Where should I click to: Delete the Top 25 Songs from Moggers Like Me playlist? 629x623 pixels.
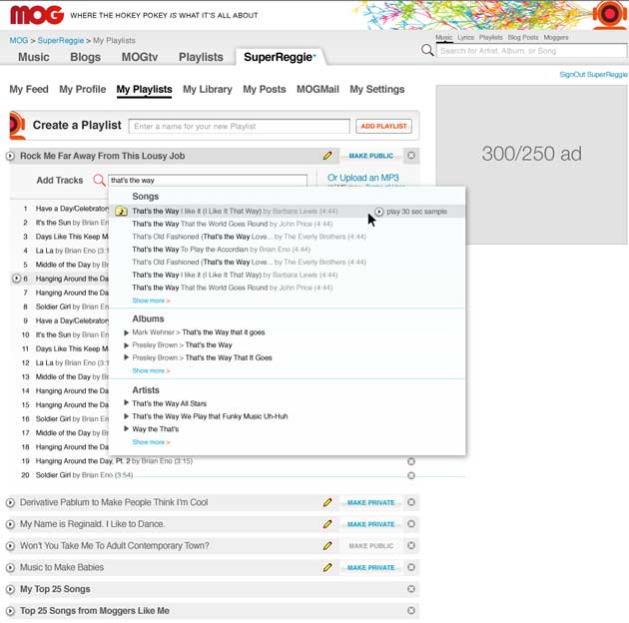[411, 611]
